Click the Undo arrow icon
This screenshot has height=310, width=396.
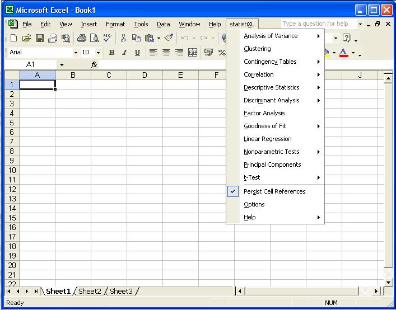185,38
